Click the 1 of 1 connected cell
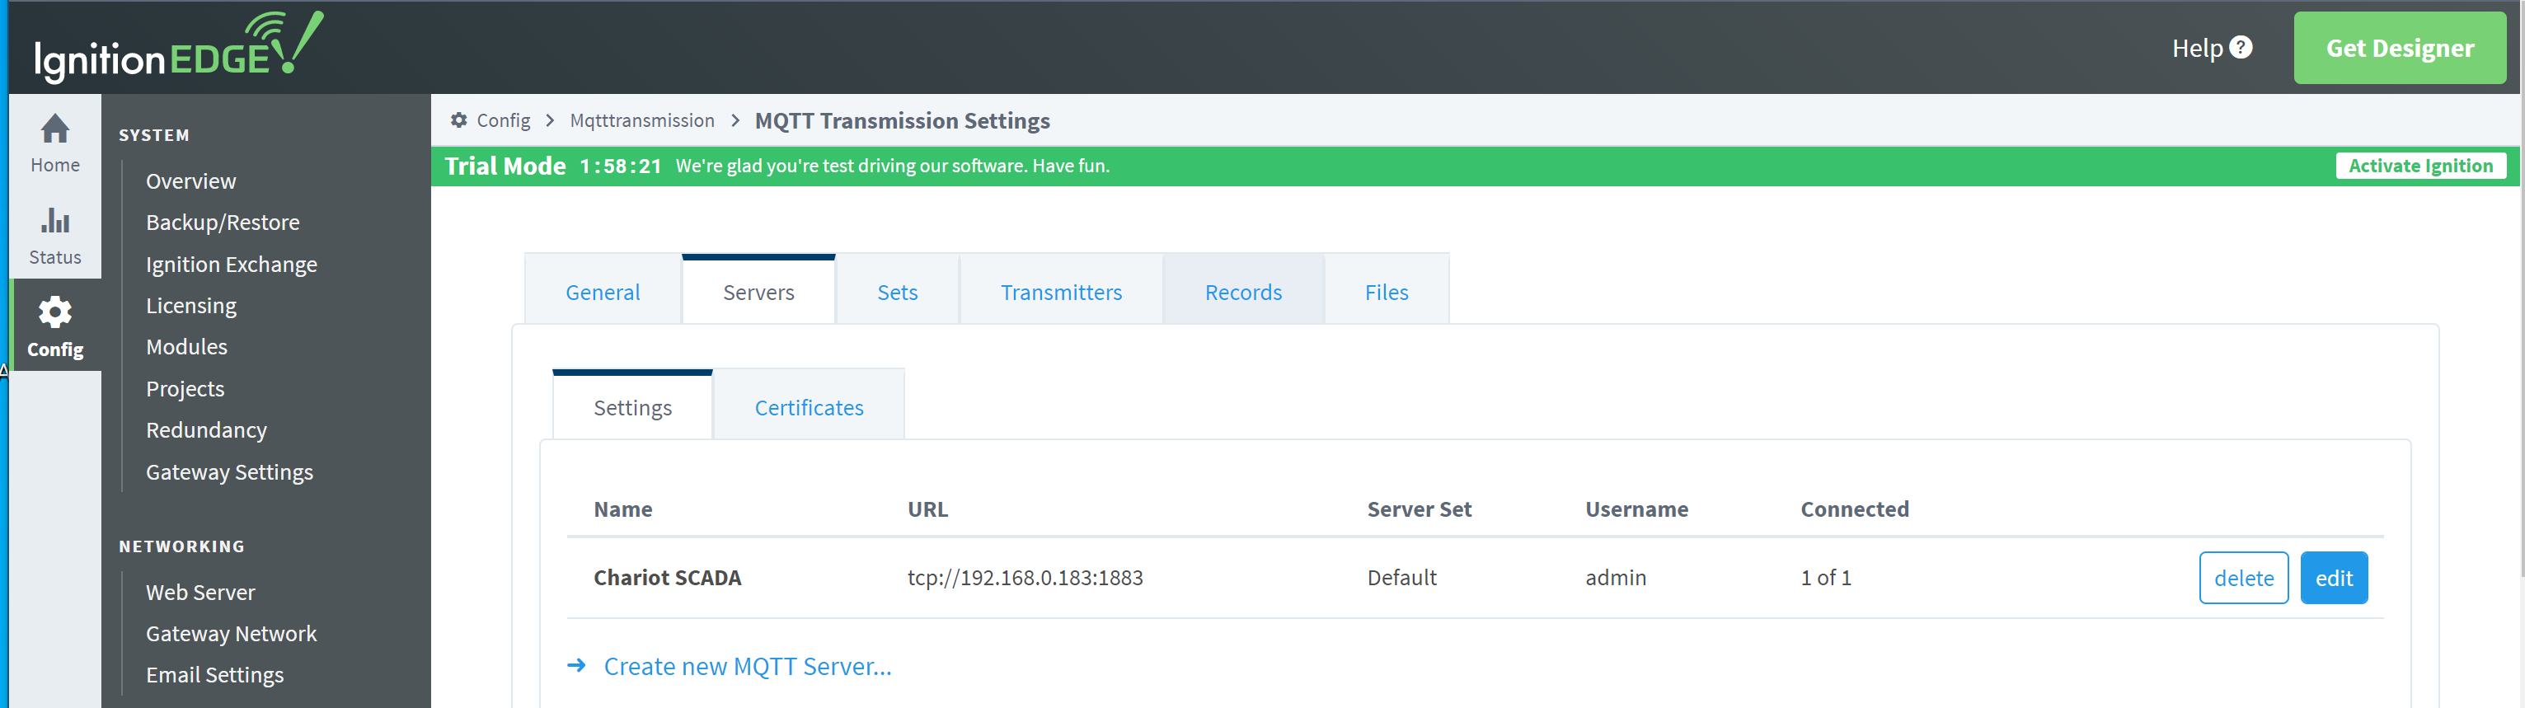The height and width of the screenshot is (708, 2525). 1825,578
